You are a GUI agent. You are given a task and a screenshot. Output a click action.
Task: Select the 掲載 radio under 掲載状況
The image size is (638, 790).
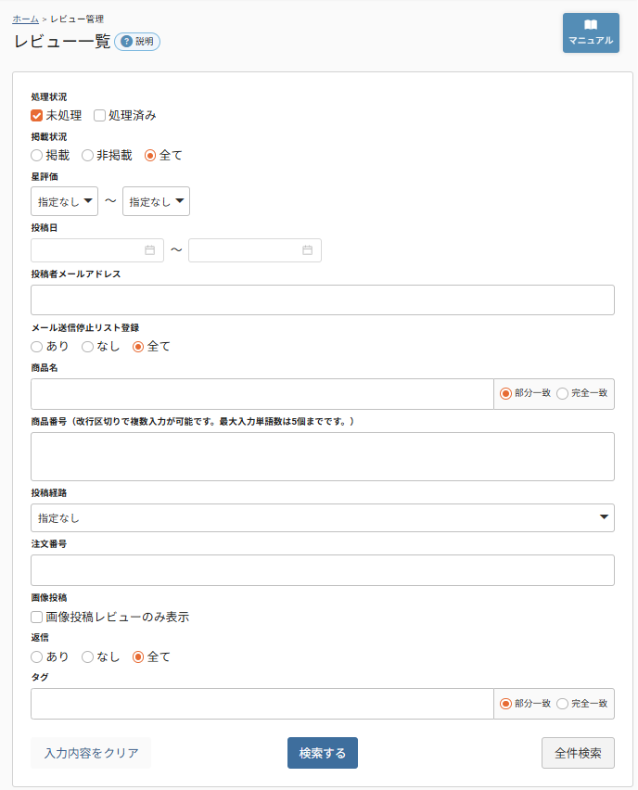tap(35, 155)
